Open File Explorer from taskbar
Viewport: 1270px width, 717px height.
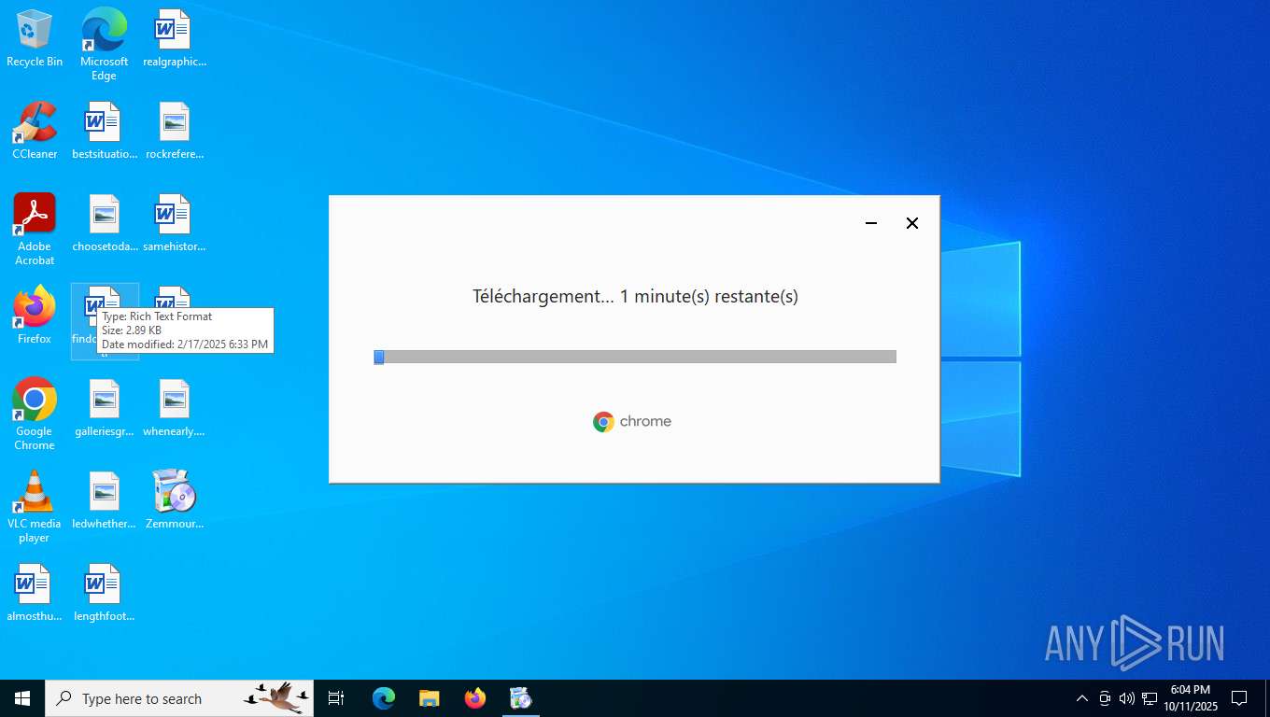coord(429,698)
